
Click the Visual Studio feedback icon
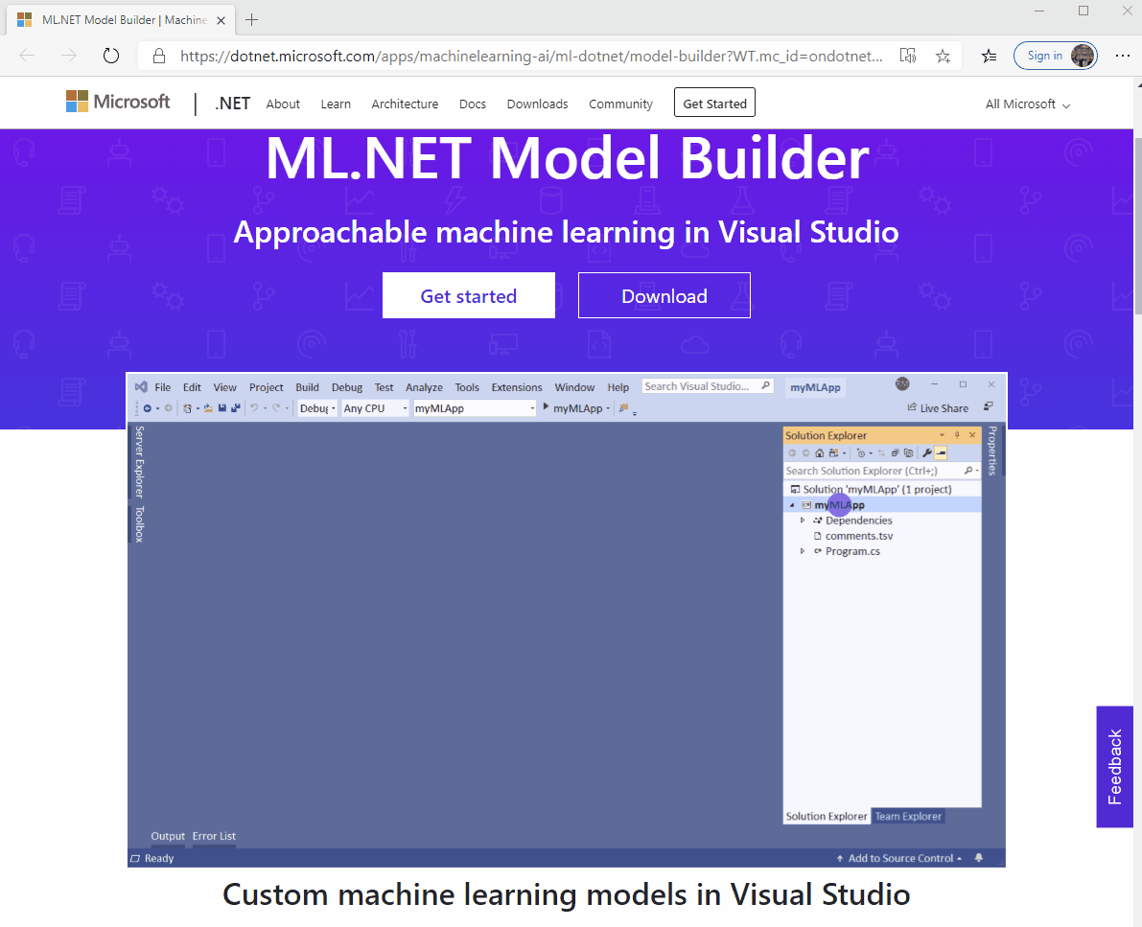coord(989,406)
